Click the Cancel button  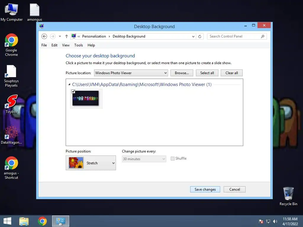coord(234,189)
